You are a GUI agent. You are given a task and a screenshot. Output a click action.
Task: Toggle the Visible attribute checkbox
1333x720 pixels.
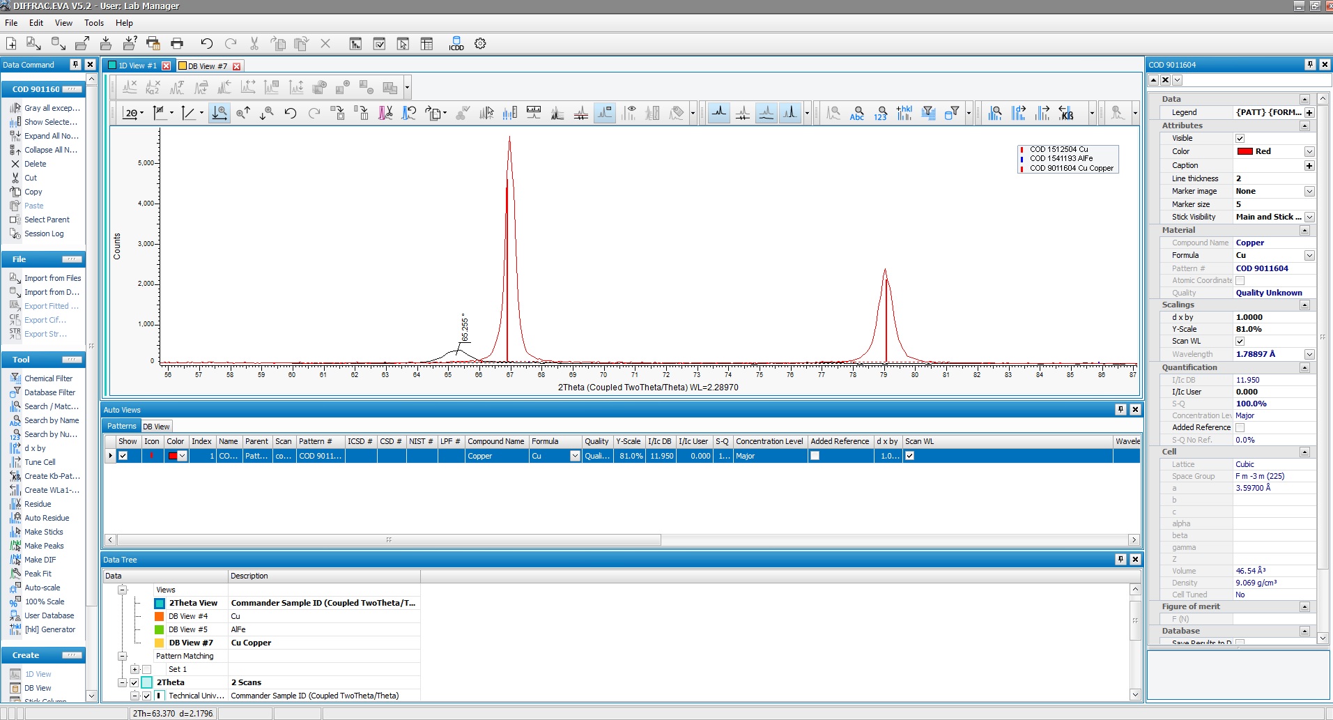tap(1240, 138)
